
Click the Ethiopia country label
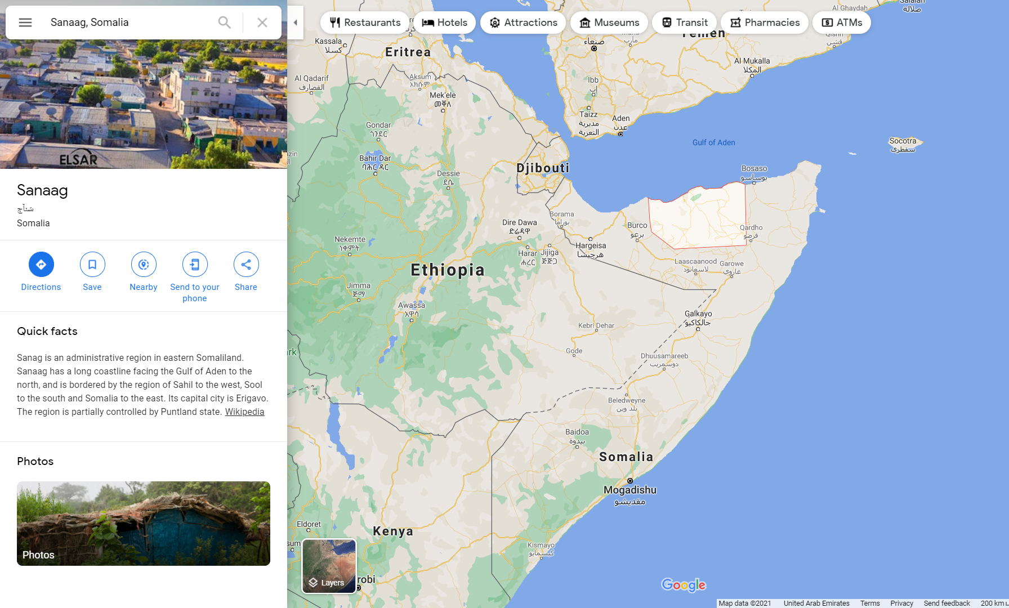pyautogui.click(x=448, y=270)
